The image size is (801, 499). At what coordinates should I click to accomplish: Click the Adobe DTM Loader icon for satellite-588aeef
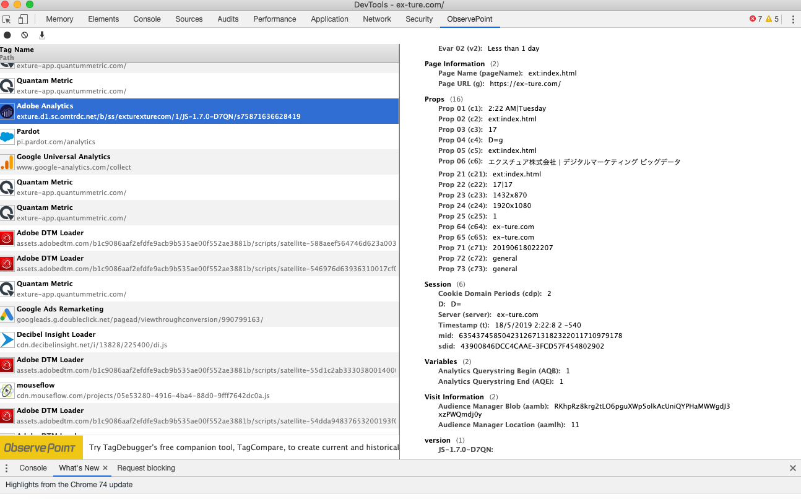(7, 238)
